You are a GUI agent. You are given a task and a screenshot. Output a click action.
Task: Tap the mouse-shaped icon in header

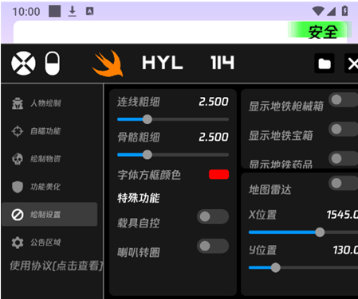(53, 63)
